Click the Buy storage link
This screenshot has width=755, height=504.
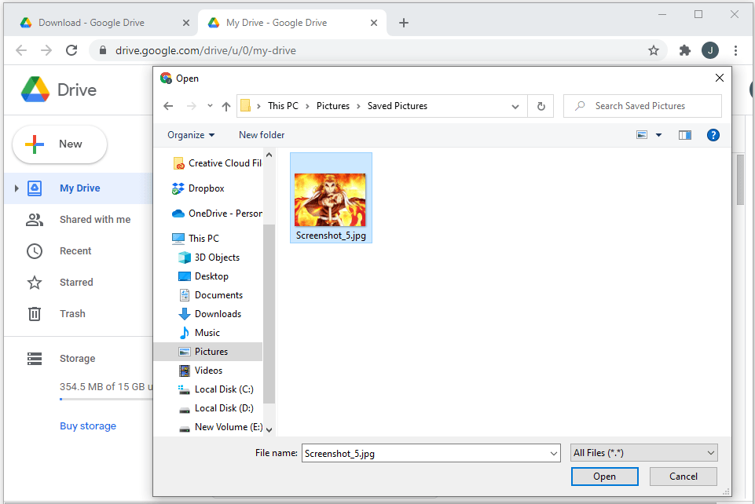coord(88,426)
